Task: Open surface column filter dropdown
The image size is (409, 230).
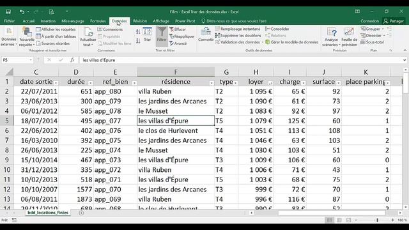Action: pos(338,83)
